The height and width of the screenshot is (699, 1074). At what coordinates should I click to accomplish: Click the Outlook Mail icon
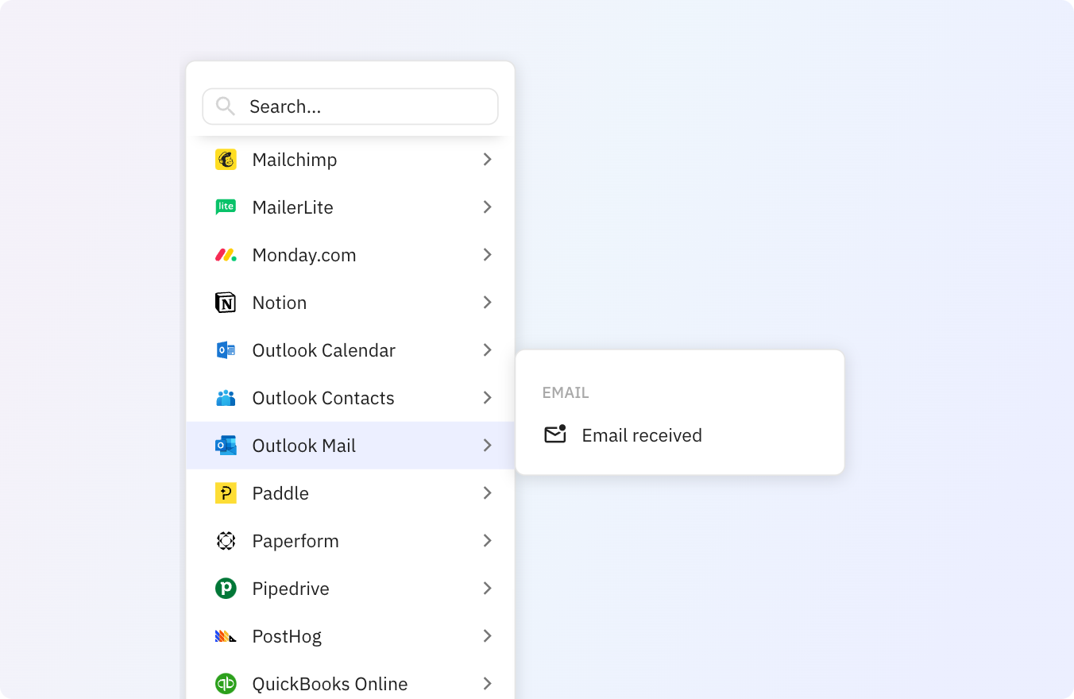tap(226, 446)
